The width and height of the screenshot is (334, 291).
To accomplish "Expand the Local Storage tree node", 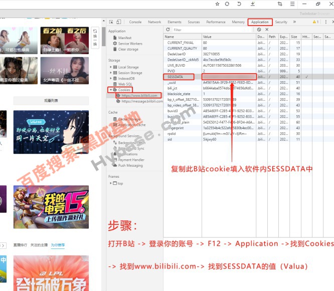I will [x=111, y=67].
